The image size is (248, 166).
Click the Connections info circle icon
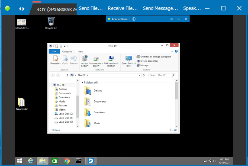[134, 19]
